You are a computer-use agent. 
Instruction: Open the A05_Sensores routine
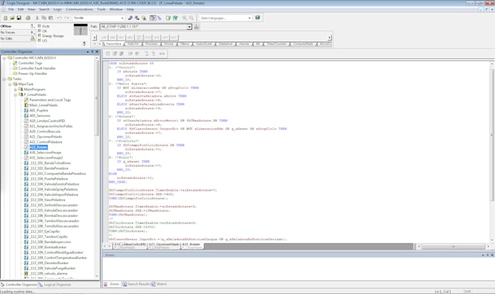(40, 115)
